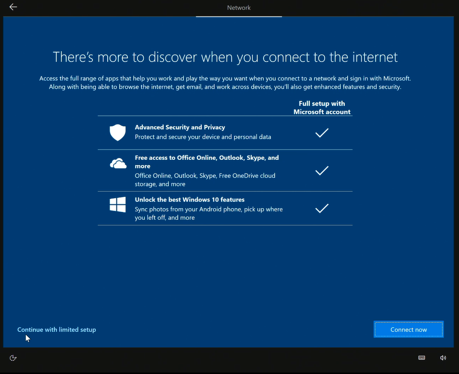Image resolution: width=459 pixels, height=374 pixels.
Task: Click the back arrow at top left
Action: (x=13, y=7)
